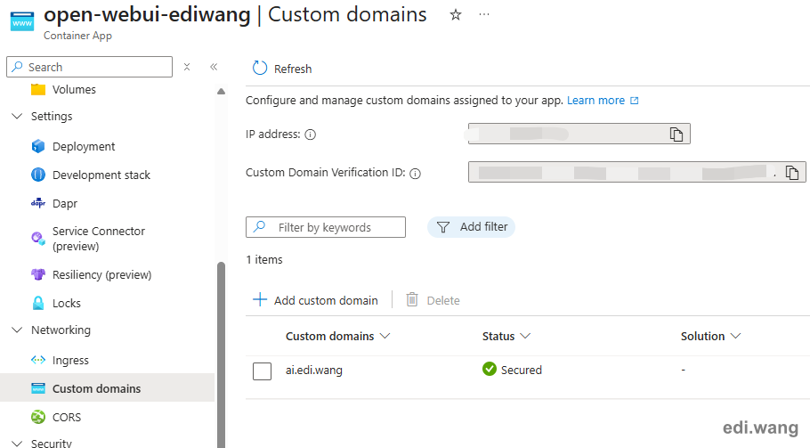Click the info icon beside Verification ID
Image resolution: width=810 pixels, height=448 pixels.
point(415,174)
